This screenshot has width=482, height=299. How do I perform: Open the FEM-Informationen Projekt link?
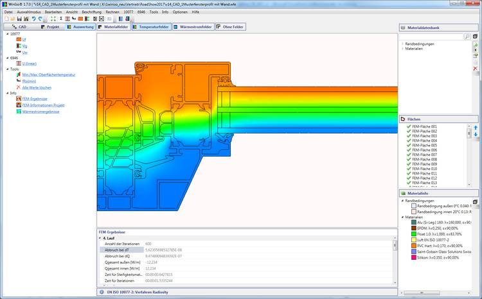[x=43, y=105]
